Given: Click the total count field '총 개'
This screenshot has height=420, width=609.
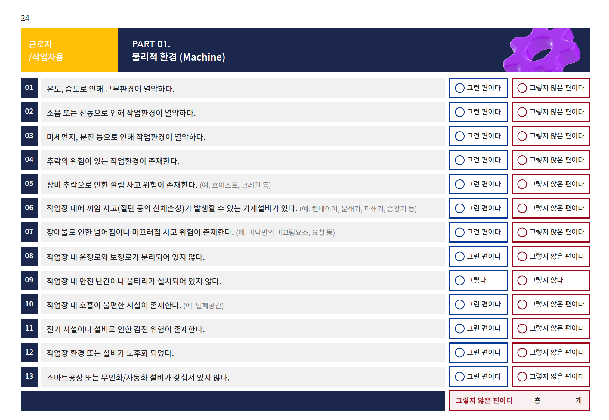Looking at the screenshot, I should [558, 401].
